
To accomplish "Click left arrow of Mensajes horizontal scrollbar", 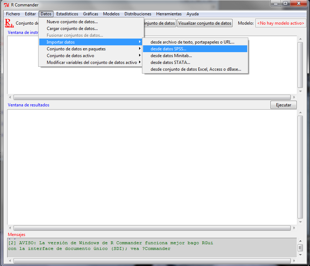I will point(10,261).
